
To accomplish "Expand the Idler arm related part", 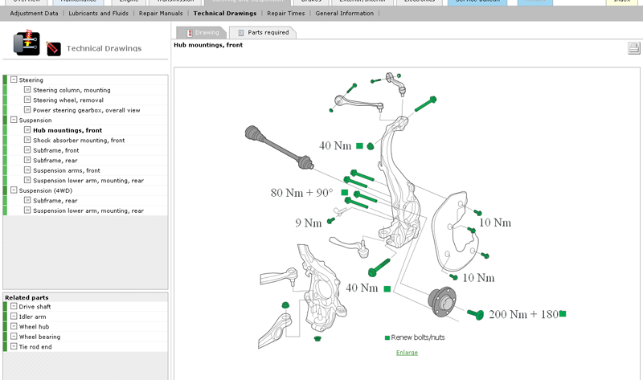I will (x=14, y=317).
